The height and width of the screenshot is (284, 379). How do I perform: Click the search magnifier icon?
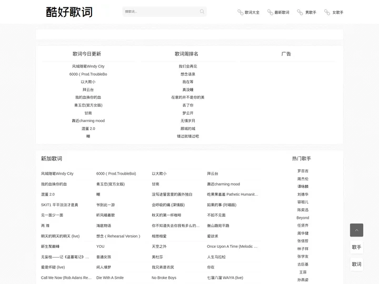pos(202,12)
